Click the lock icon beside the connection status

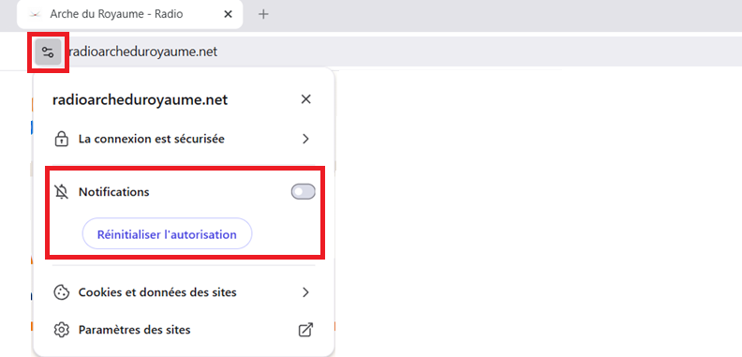pos(62,140)
